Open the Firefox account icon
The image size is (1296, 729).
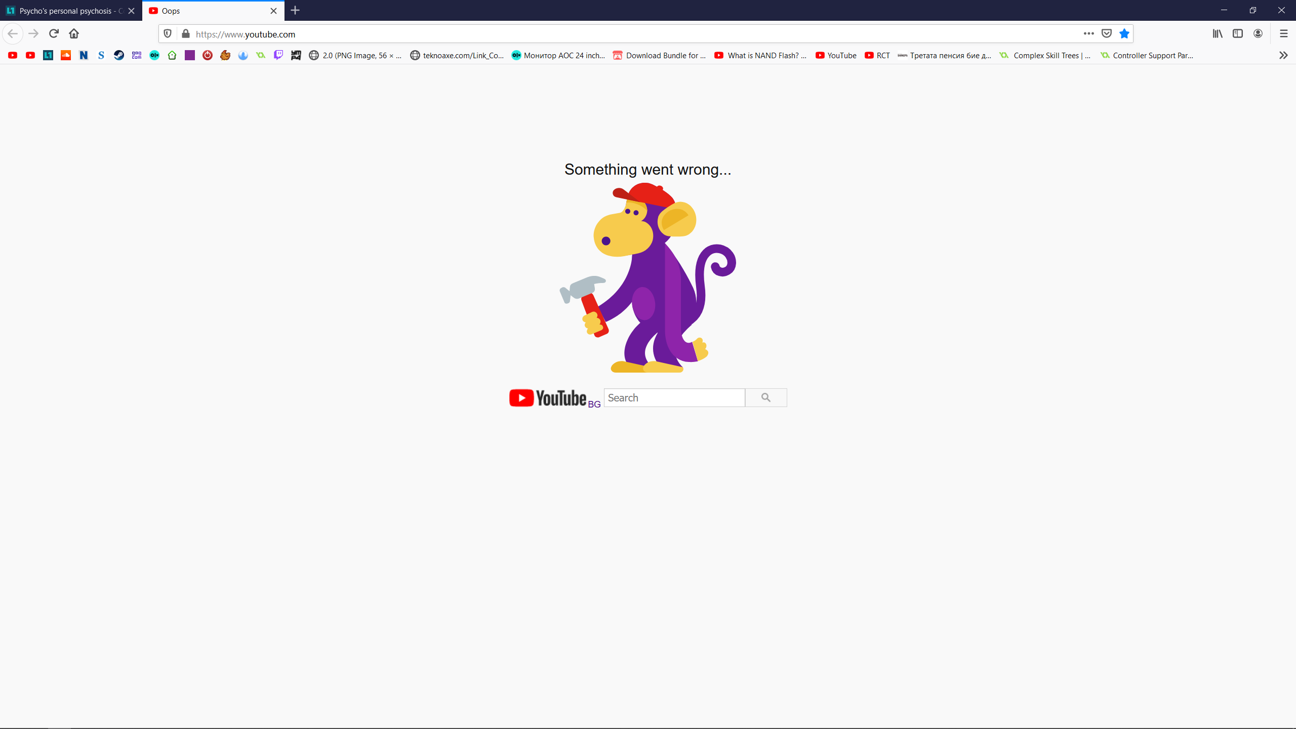coord(1258,34)
